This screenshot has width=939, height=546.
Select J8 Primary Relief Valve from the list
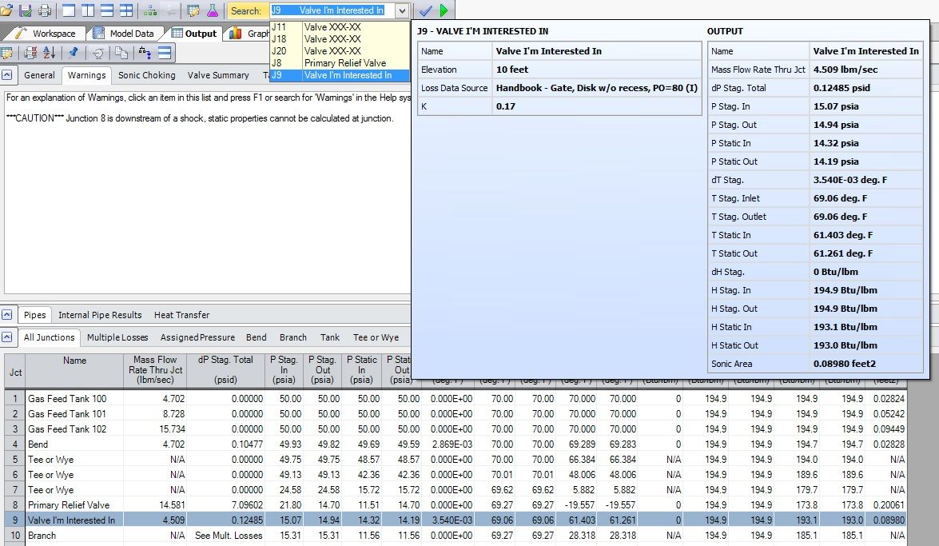tap(344, 62)
